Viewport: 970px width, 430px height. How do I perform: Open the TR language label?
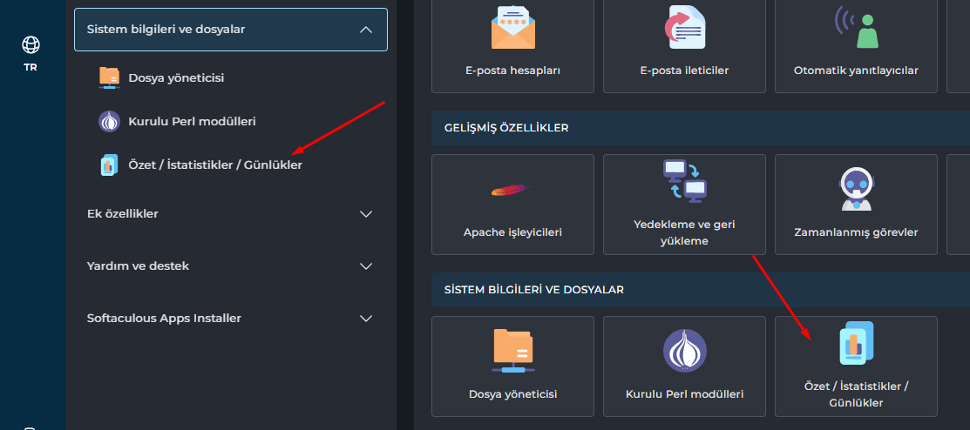coord(31,67)
